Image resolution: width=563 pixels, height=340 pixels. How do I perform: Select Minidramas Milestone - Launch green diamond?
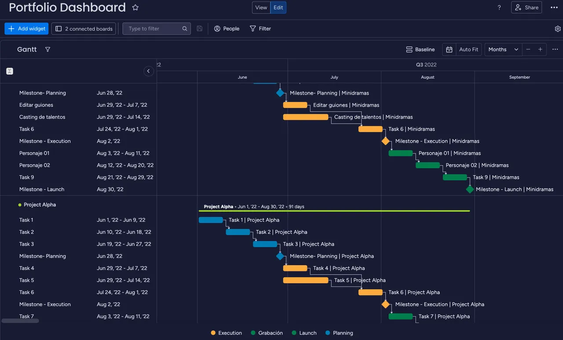click(x=470, y=189)
